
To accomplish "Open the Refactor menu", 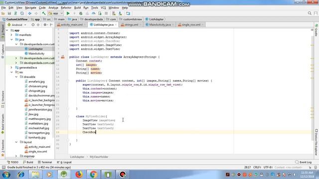I will 66,8.
